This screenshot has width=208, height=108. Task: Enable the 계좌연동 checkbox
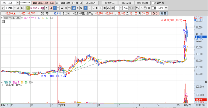153,3
